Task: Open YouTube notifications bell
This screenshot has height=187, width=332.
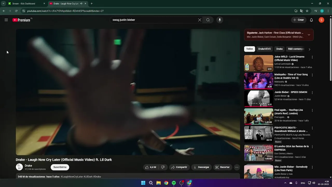Action: 312,20
